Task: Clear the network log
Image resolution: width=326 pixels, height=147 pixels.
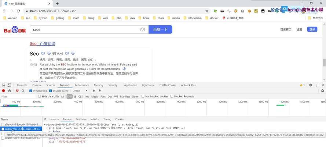Action: [10, 91]
